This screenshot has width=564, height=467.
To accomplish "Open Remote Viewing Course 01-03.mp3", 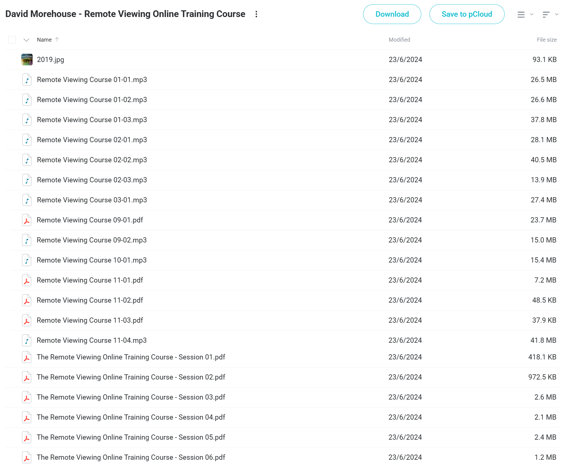I will [92, 120].
